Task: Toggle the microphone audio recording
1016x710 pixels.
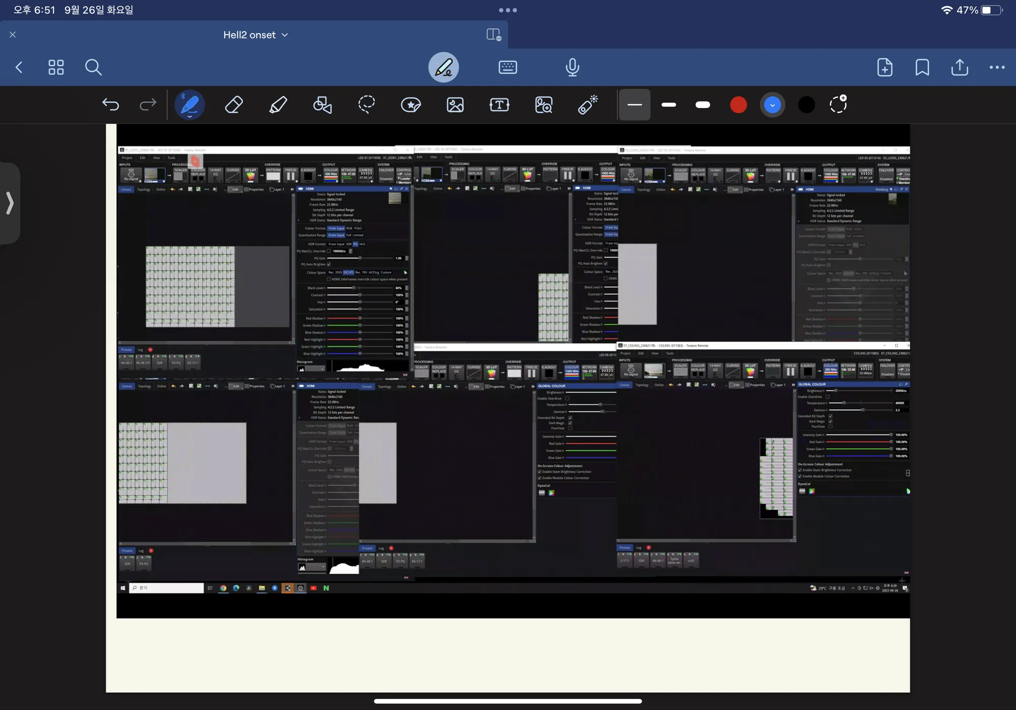Action: 573,67
